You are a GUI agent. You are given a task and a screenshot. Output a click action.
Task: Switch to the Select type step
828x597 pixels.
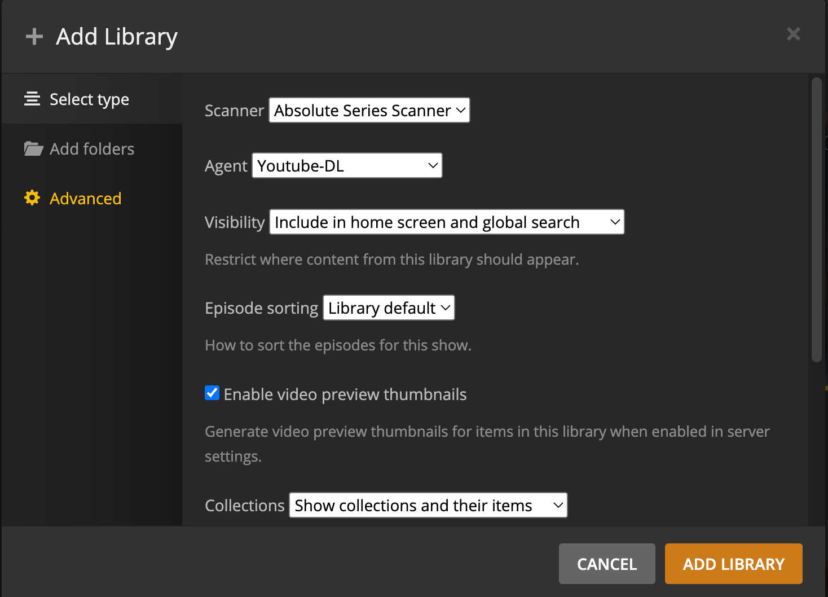tap(89, 99)
